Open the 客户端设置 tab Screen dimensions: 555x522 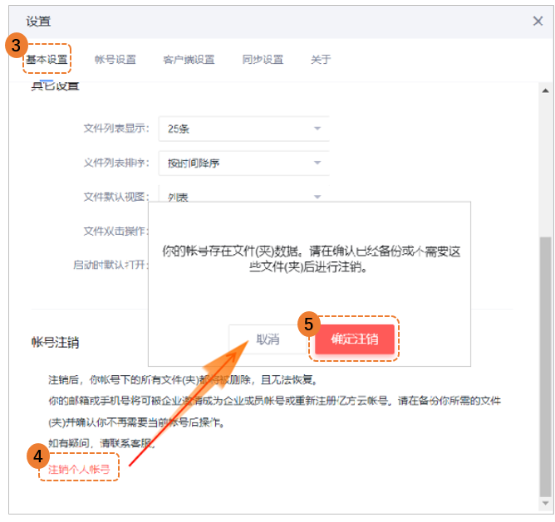coord(189,60)
